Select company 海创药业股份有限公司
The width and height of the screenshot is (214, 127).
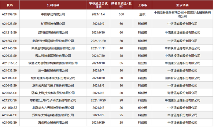[53, 122]
